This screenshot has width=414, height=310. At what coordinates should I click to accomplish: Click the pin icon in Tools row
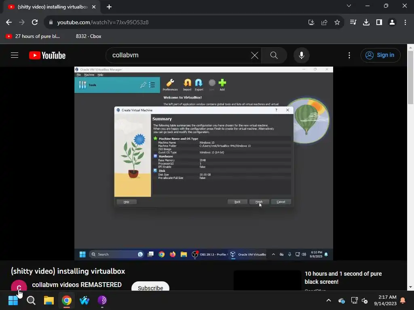click(144, 85)
